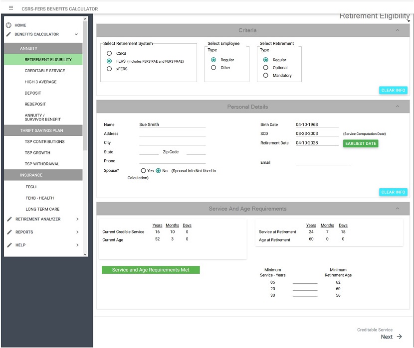Expand the Reports submenu arrow
Screen dimensions: 414x348
[77, 232]
